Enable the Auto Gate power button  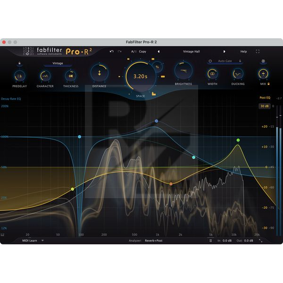[210, 61]
